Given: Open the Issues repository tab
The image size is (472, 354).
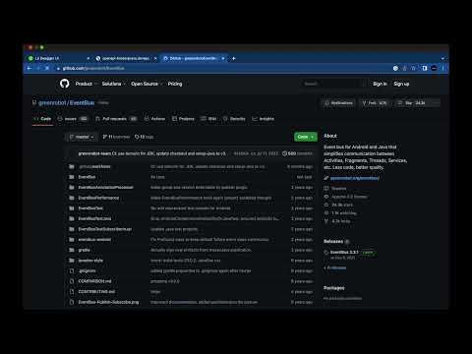Looking at the screenshot, I should (x=73, y=119).
